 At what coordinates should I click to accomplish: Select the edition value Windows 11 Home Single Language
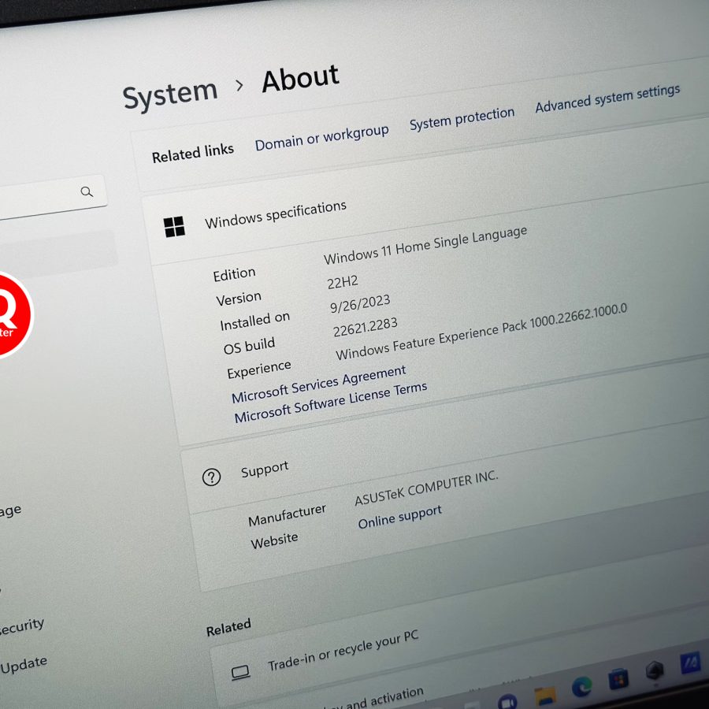point(425,245)
